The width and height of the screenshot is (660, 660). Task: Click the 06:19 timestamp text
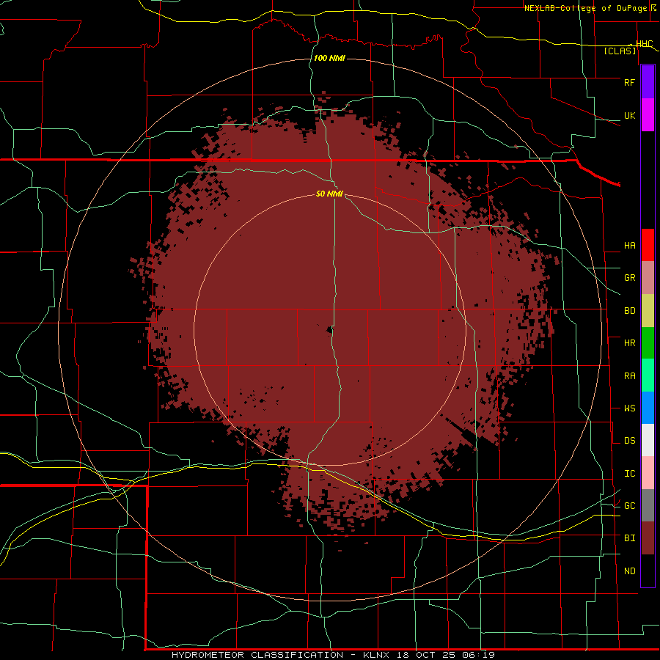[x=477, y=655]
